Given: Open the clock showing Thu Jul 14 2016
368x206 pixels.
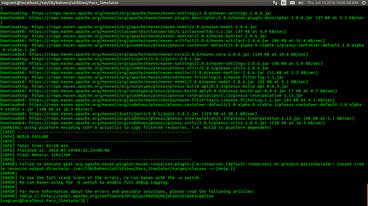Looking at the screenshot, I should coord(332,3).
